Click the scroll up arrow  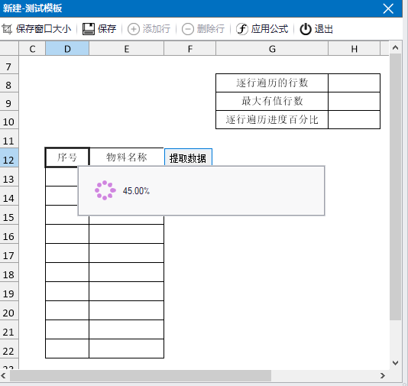click(x=395, y=47)
